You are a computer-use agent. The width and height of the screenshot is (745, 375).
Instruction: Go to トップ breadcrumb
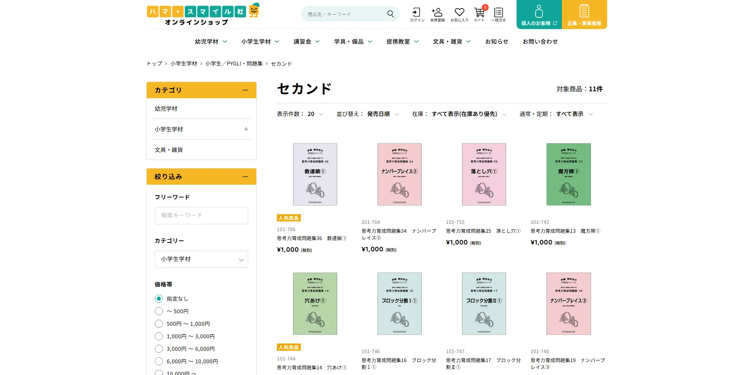(154, 64)
